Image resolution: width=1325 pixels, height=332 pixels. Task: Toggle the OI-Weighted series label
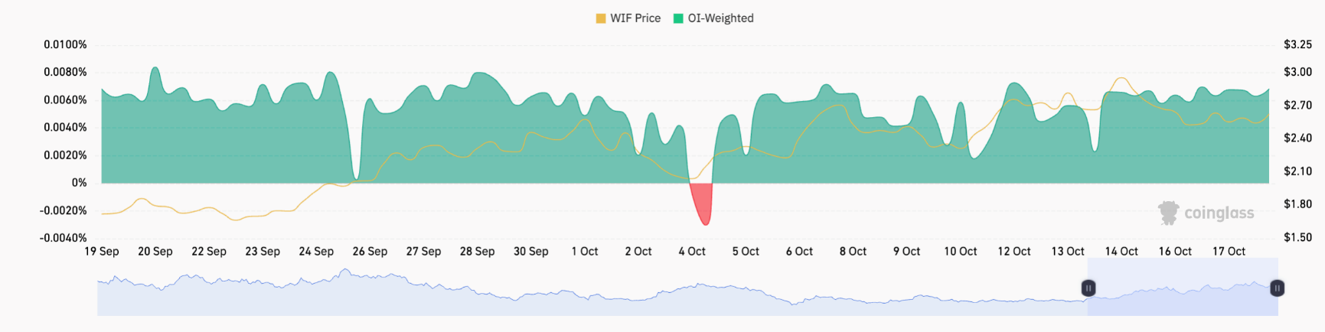[720, 18]
